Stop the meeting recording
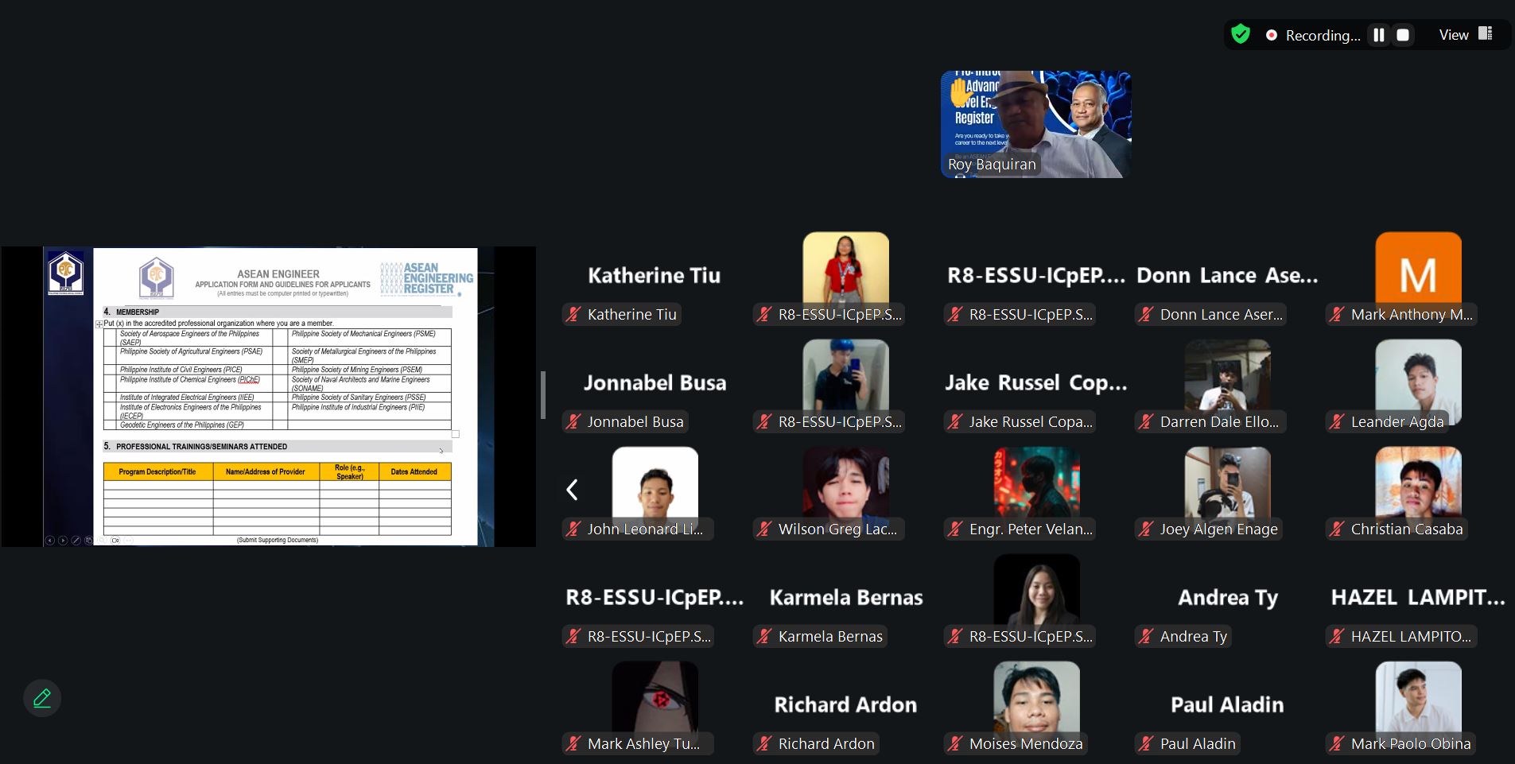The width and height of the screenshot is (1515, 764). [1403, 35]
